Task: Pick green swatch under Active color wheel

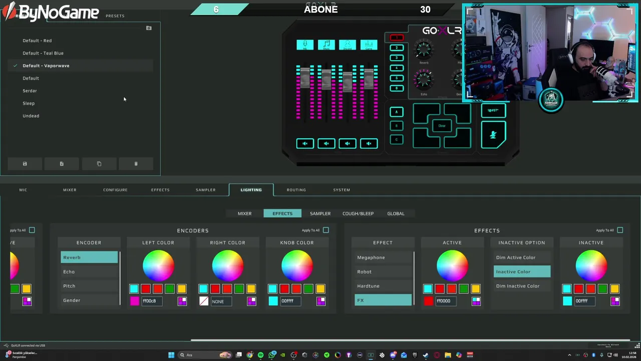Action: [464, 289]
